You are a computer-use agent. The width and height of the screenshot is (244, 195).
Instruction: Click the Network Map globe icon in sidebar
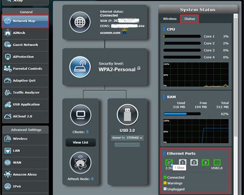point(8,21)
